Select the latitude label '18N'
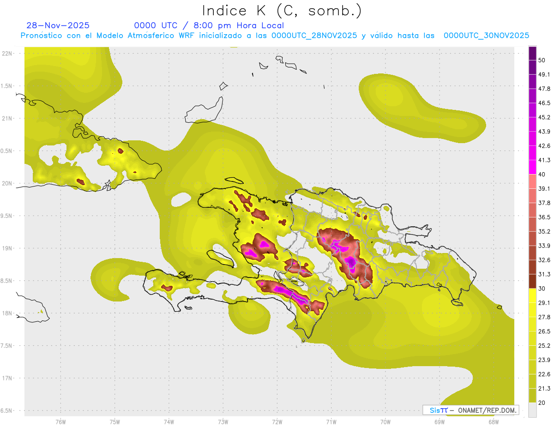 (7, 313)
